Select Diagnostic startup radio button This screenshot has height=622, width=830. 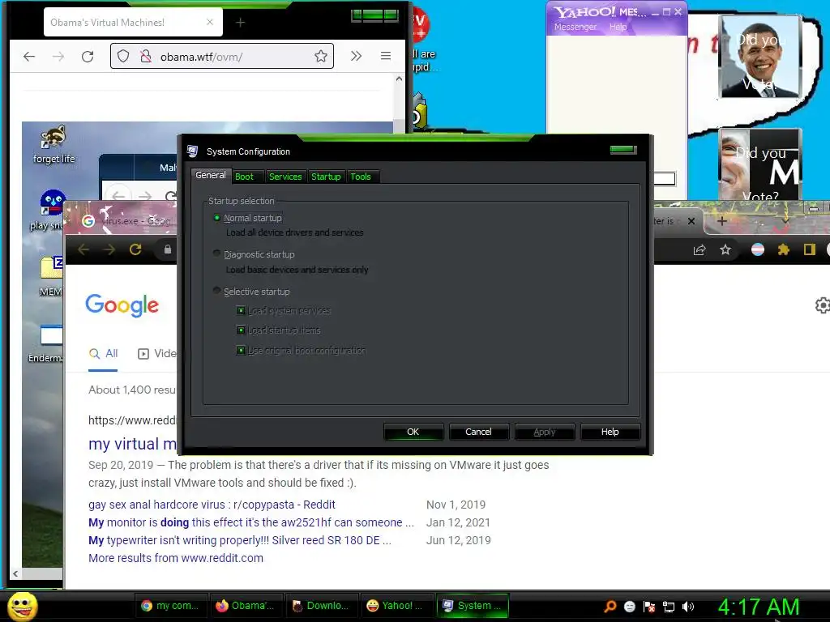pos(216,253)
